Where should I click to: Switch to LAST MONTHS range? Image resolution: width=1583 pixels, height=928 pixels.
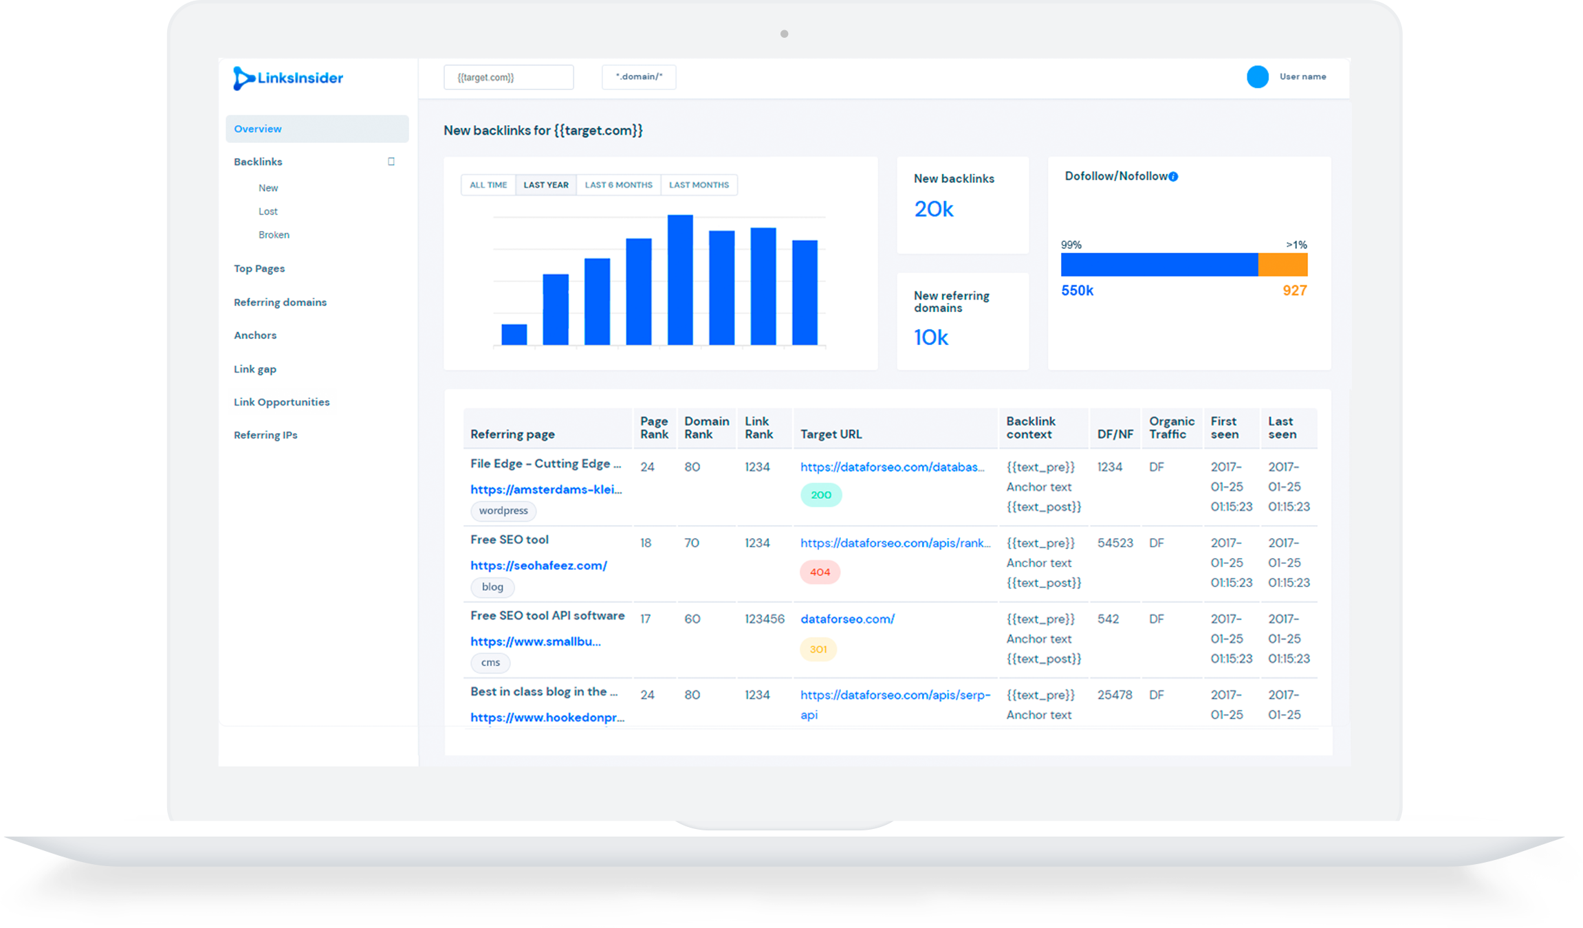pyautogui.click(x=699, y=185)
